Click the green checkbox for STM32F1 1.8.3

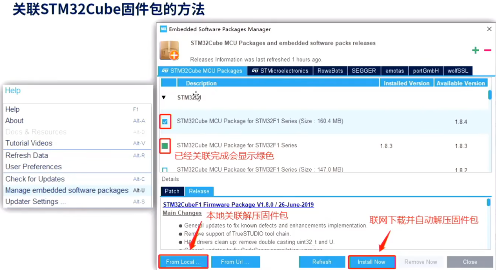(x=165, y=146)
